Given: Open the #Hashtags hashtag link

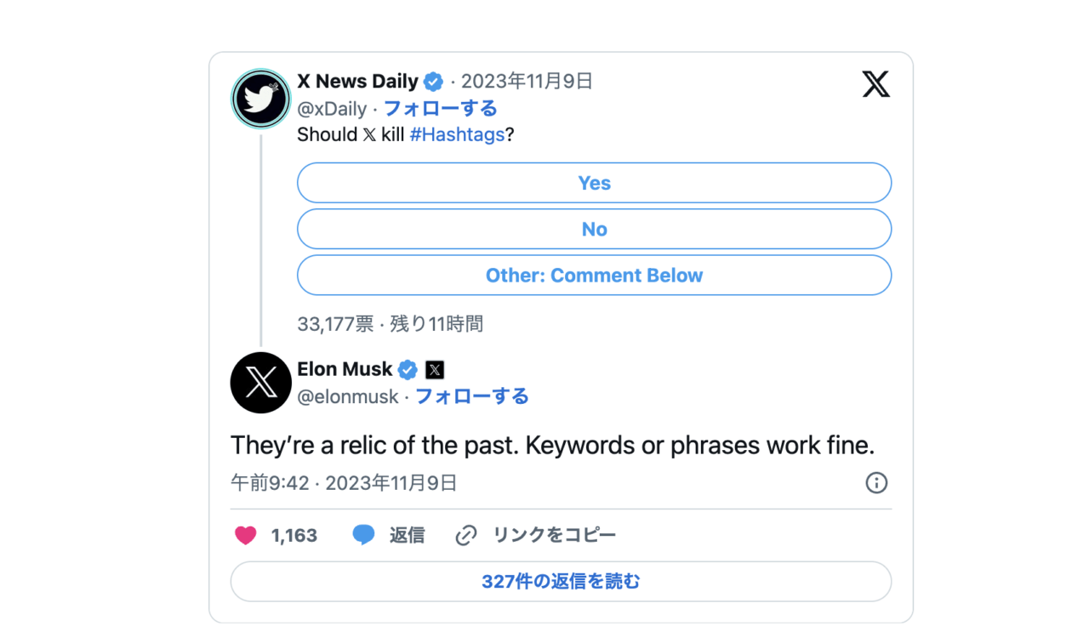Looking at the screenshot, I should click(x=457, y=135).
